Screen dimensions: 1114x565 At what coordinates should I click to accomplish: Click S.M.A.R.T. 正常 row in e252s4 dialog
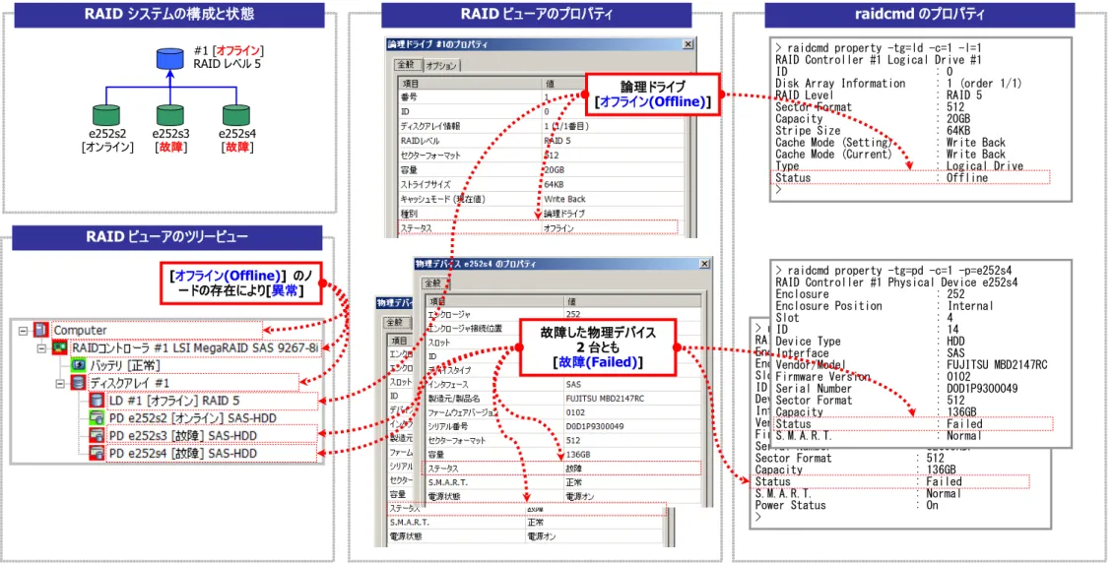563,482
